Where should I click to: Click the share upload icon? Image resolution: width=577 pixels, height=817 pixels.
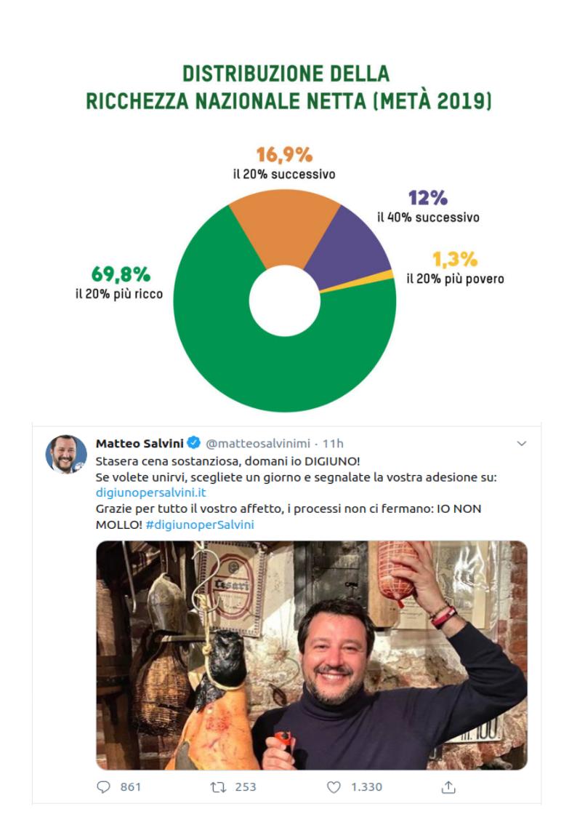(x=448, y=786)
